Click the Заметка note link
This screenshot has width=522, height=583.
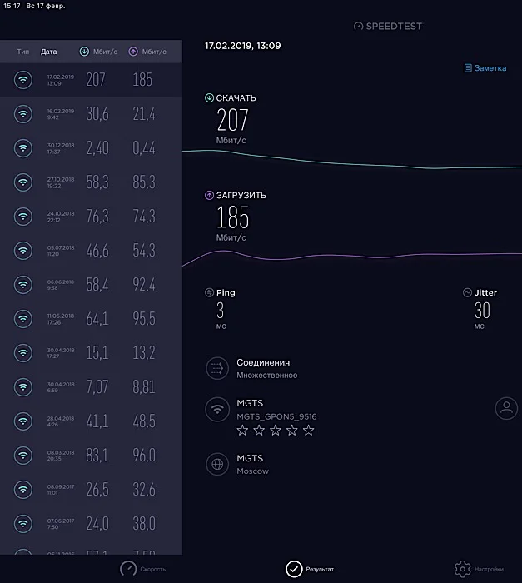tap(485, 68)
